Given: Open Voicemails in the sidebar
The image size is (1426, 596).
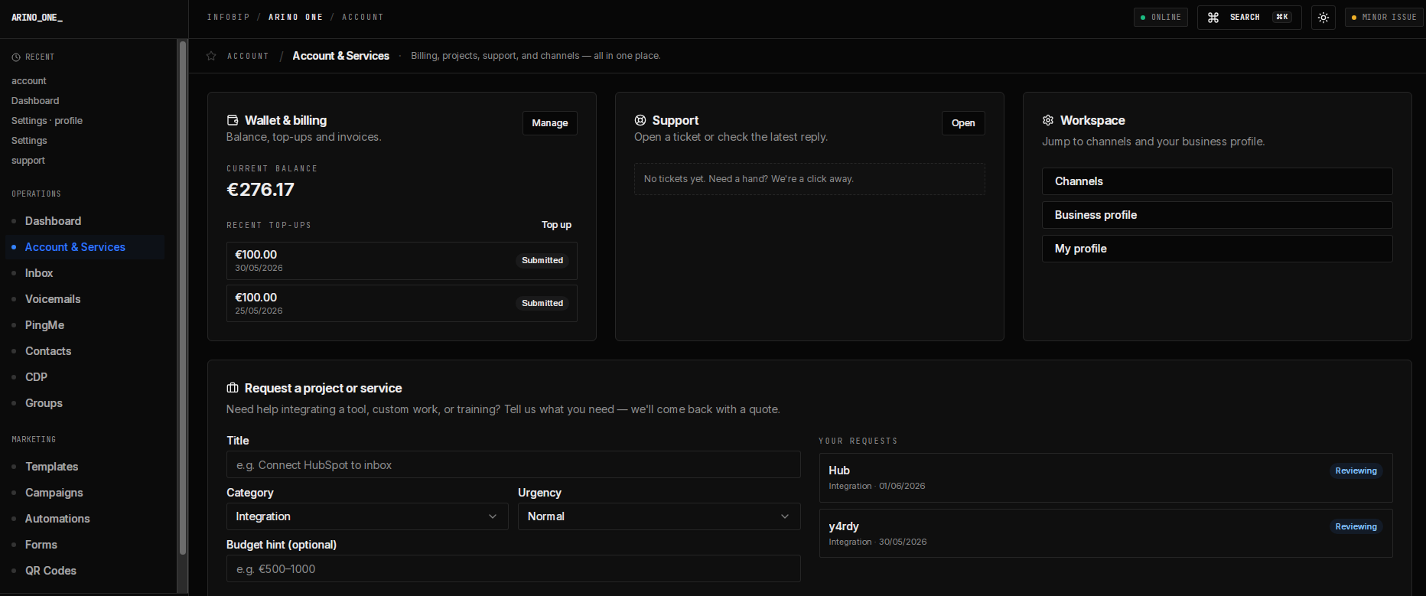Looking at the screenshot, I should point(85,299).
